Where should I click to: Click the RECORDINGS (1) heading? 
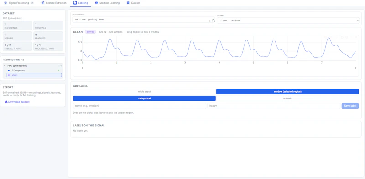(x=13, y=60)
